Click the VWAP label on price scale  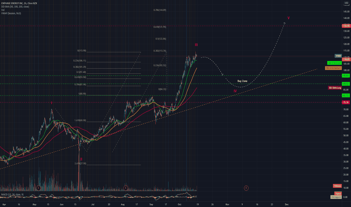pos(338,56)
